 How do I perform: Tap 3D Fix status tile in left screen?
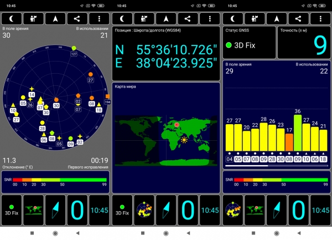click(12, 210)
